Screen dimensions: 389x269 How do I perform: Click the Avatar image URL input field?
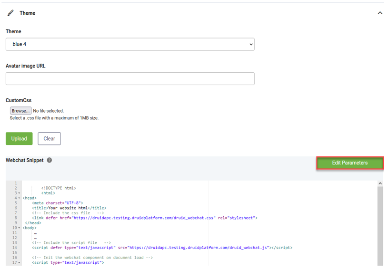tap(130, 79)
